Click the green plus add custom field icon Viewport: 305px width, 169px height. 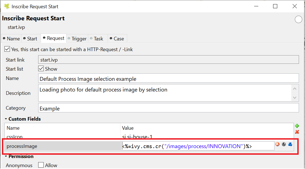(x=297, y=126)
